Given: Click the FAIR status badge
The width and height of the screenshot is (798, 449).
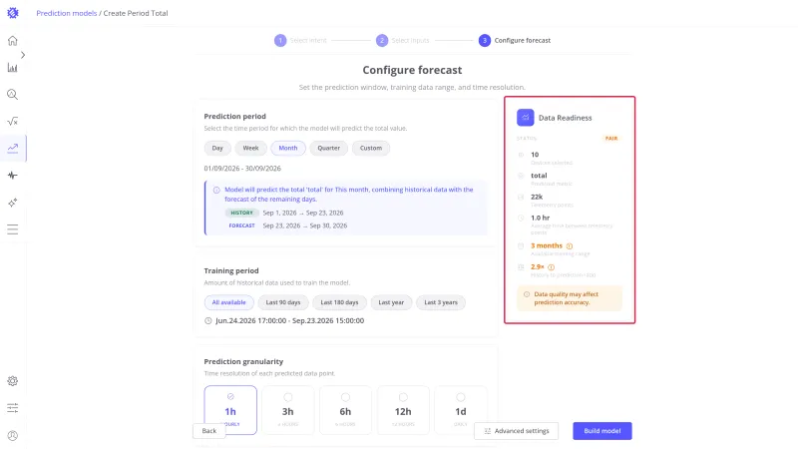Looking at the screenshot, I should pyautogui.click(x=611, y=139).
